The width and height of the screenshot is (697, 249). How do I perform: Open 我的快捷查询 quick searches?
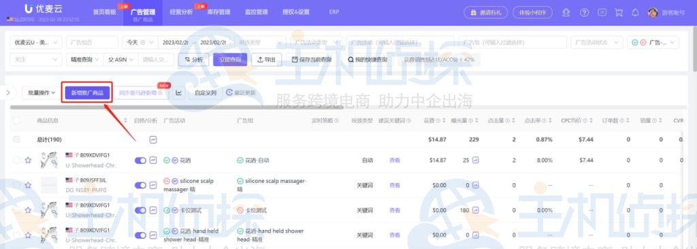[367, 60]
